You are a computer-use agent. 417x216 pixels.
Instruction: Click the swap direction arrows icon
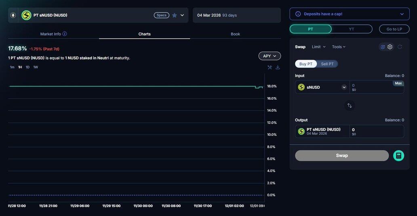tap(350, 106)
